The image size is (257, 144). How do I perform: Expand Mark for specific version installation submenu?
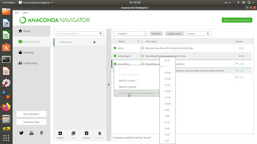click(x=137, y=93)
